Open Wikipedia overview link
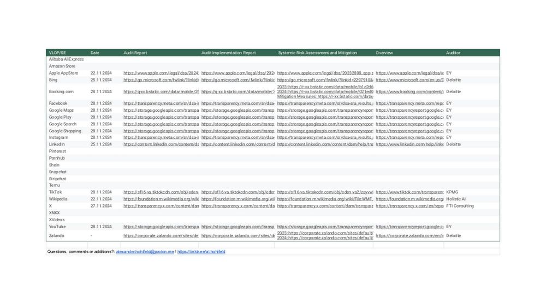Screen dimensions: 546x286 pyautogui.click(x=410, y=199)
